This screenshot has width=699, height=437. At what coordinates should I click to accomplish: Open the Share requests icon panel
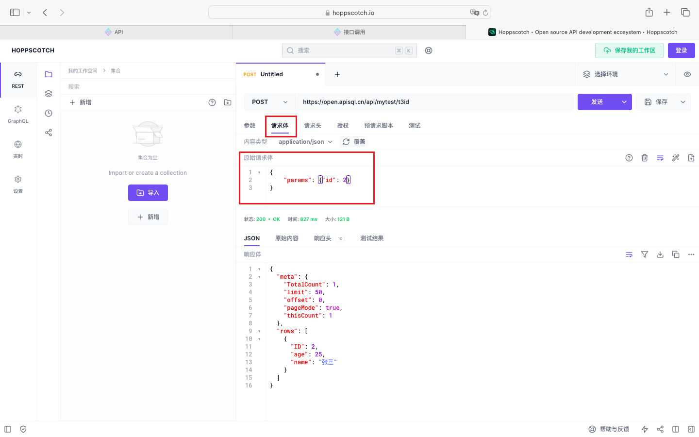tap(49, 133)
